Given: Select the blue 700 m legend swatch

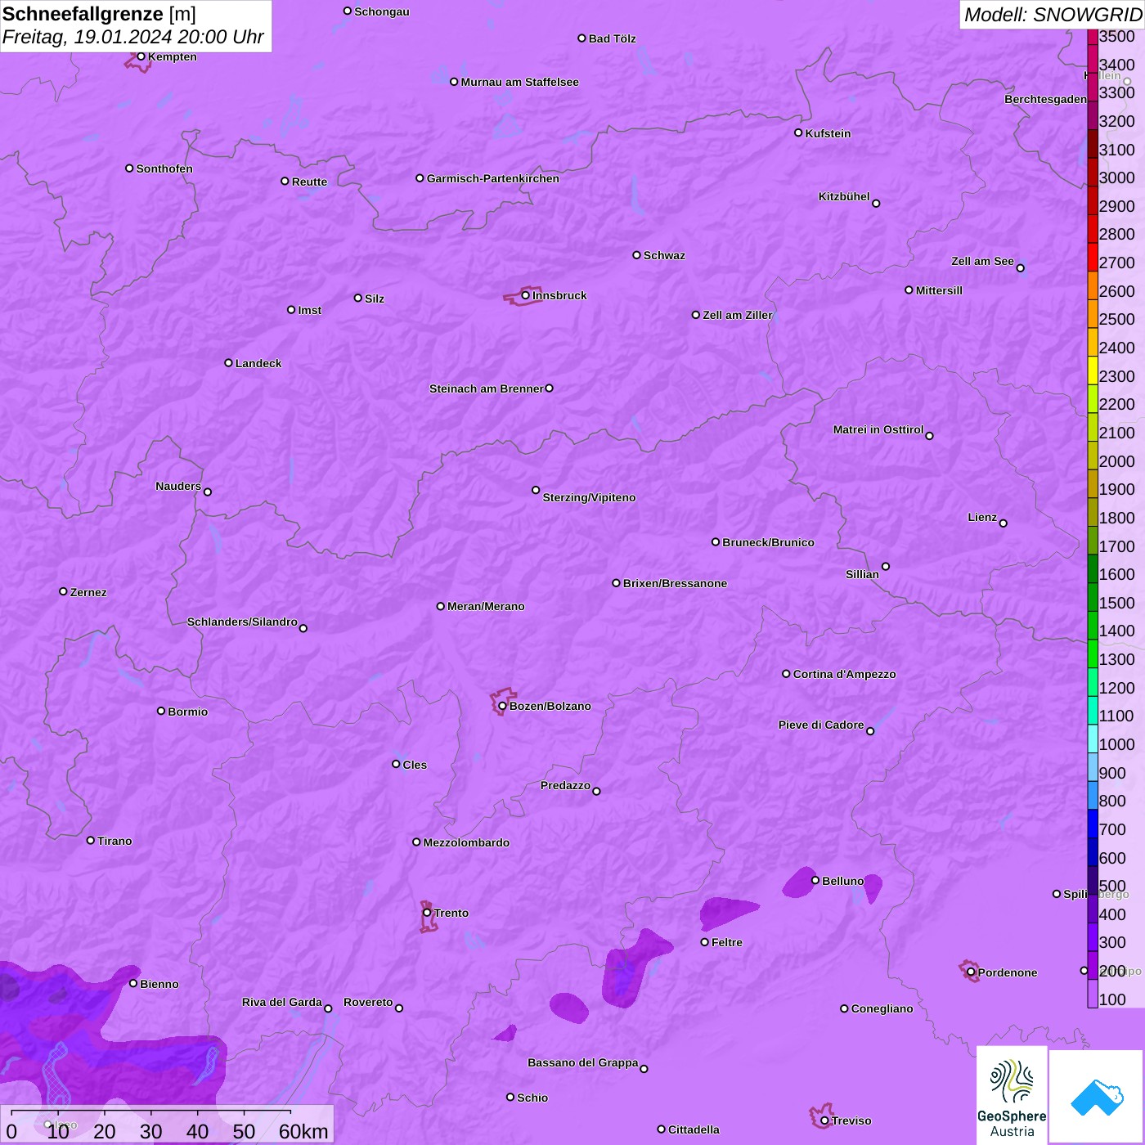Looking at the screenshot, I should (x=1093, y=824).
